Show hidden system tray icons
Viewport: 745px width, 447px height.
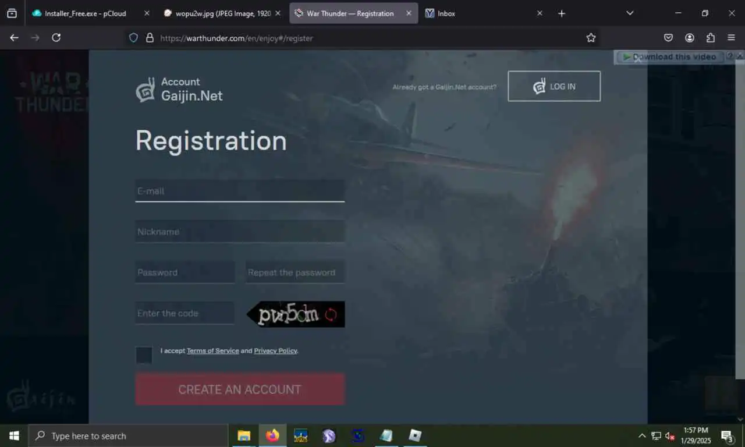pos(642,435)
